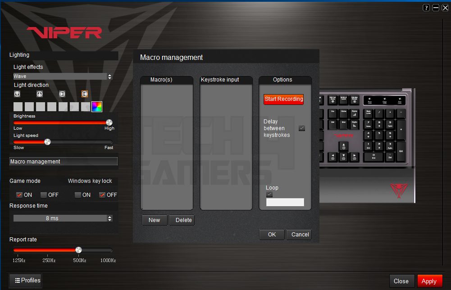Image resolution: width=451 pixels, height=290 pixels.
Task: Click the Report rate slider handle
Action: [x=78, y=250]
